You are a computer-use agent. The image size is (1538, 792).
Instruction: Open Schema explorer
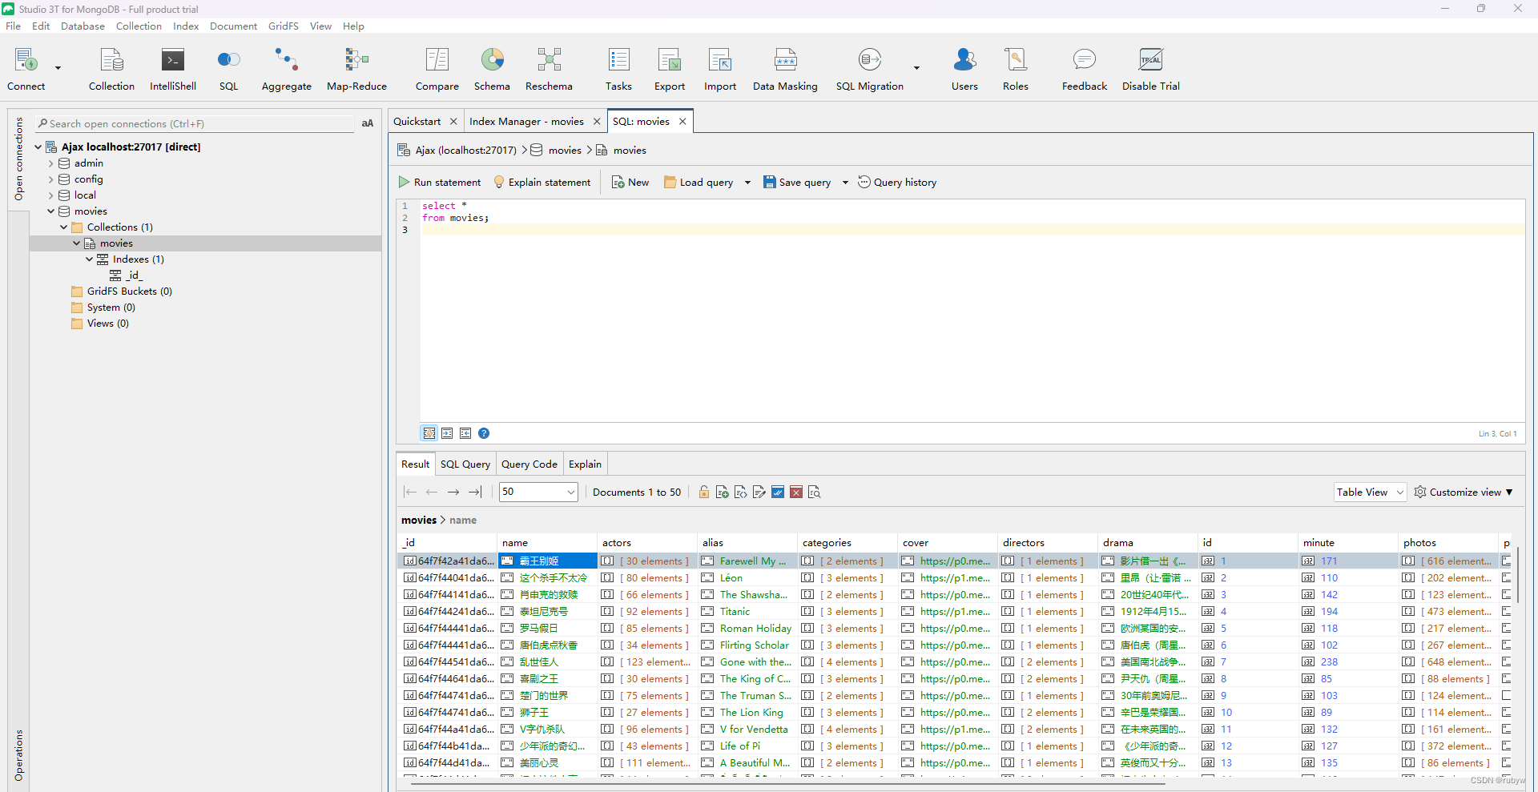(492, 68)
